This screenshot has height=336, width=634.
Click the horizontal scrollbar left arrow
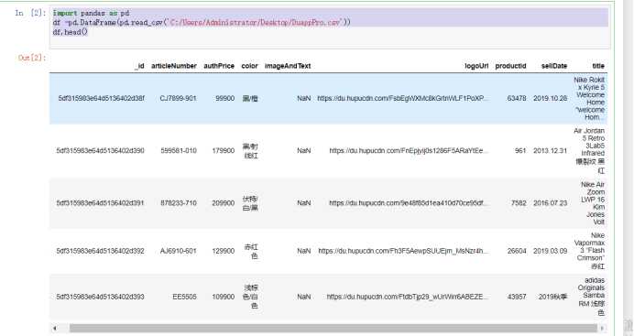click(x=55, y=328)
